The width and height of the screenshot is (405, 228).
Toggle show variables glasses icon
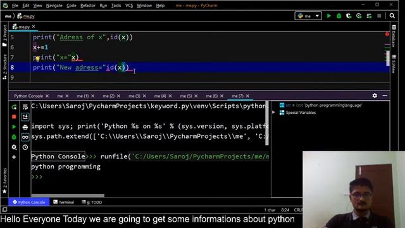pyautogui.click(x=25, y=137)
